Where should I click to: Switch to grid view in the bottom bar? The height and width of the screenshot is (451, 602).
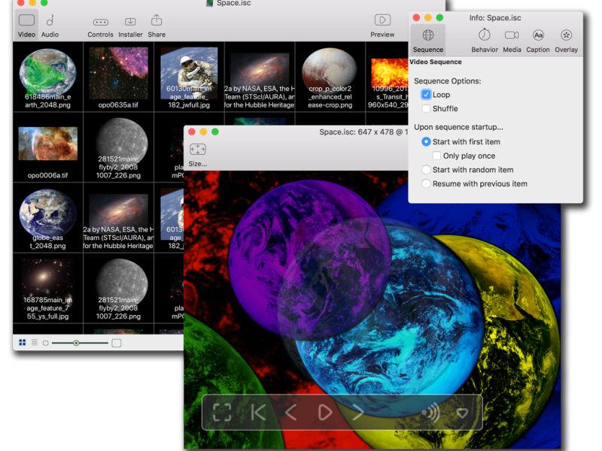pyautogui.click(x=23, y=343)
